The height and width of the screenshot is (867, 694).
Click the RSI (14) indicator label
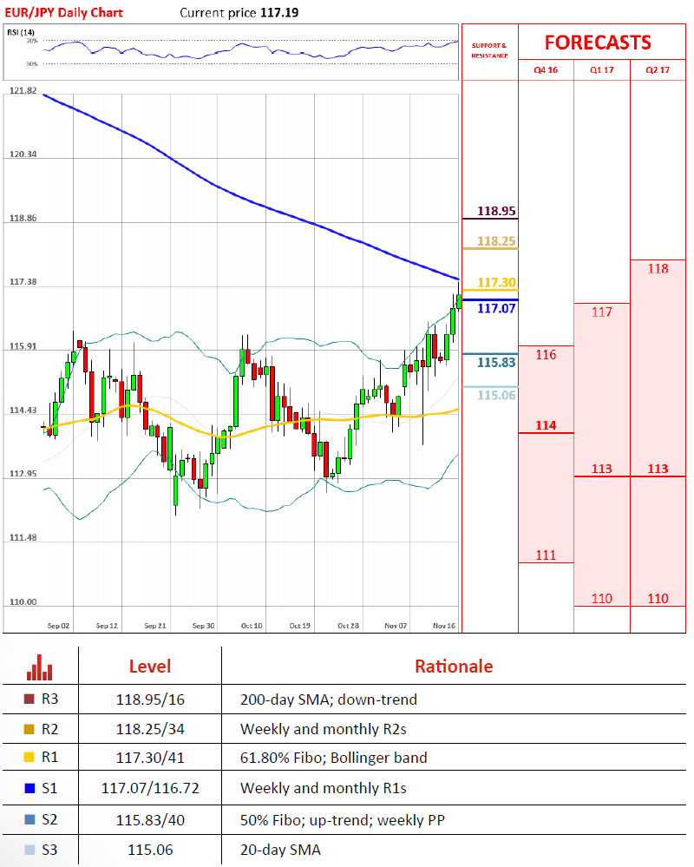tap(21, 33)
